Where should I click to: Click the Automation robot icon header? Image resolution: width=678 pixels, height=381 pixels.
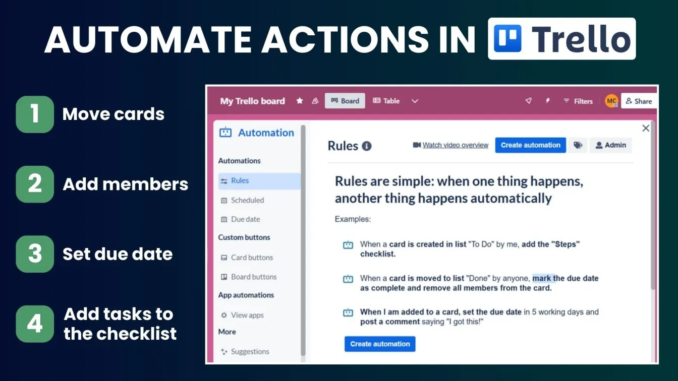pyautogui.click(x=225, y=133)
